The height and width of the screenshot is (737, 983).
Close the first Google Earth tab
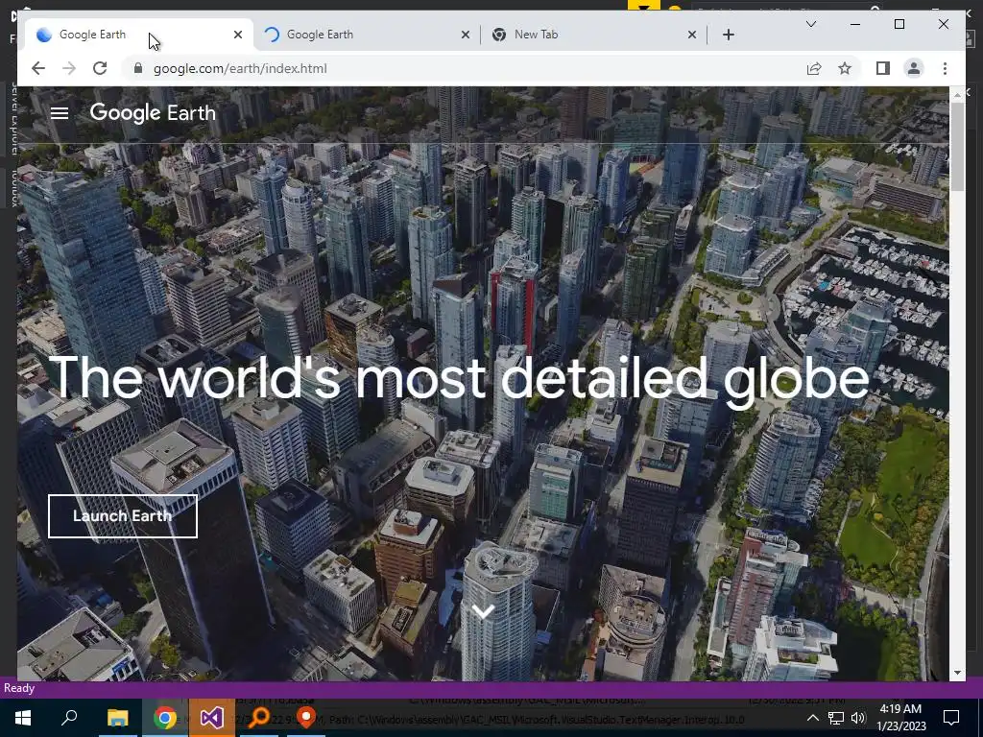238,35
